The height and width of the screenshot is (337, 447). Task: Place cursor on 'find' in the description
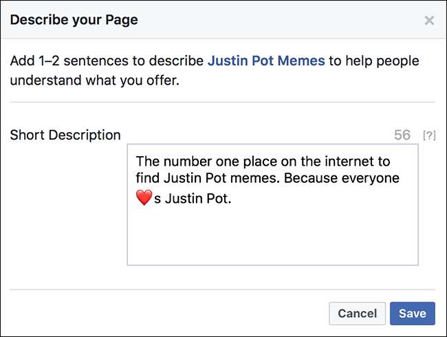coord(148,180)
